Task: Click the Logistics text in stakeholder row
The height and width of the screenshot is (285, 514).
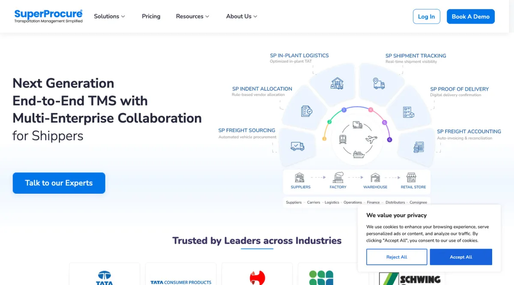Action: [332, 202]
